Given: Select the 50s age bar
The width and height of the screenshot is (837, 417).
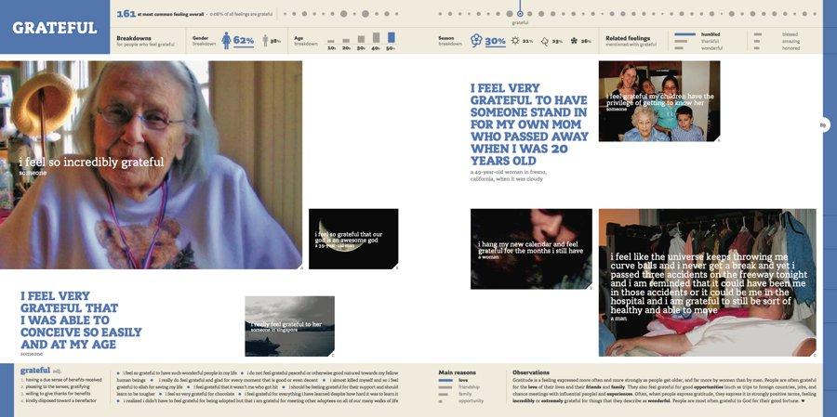Looking at the screenshot, I should pyautogui.click(x=391, y=39).
